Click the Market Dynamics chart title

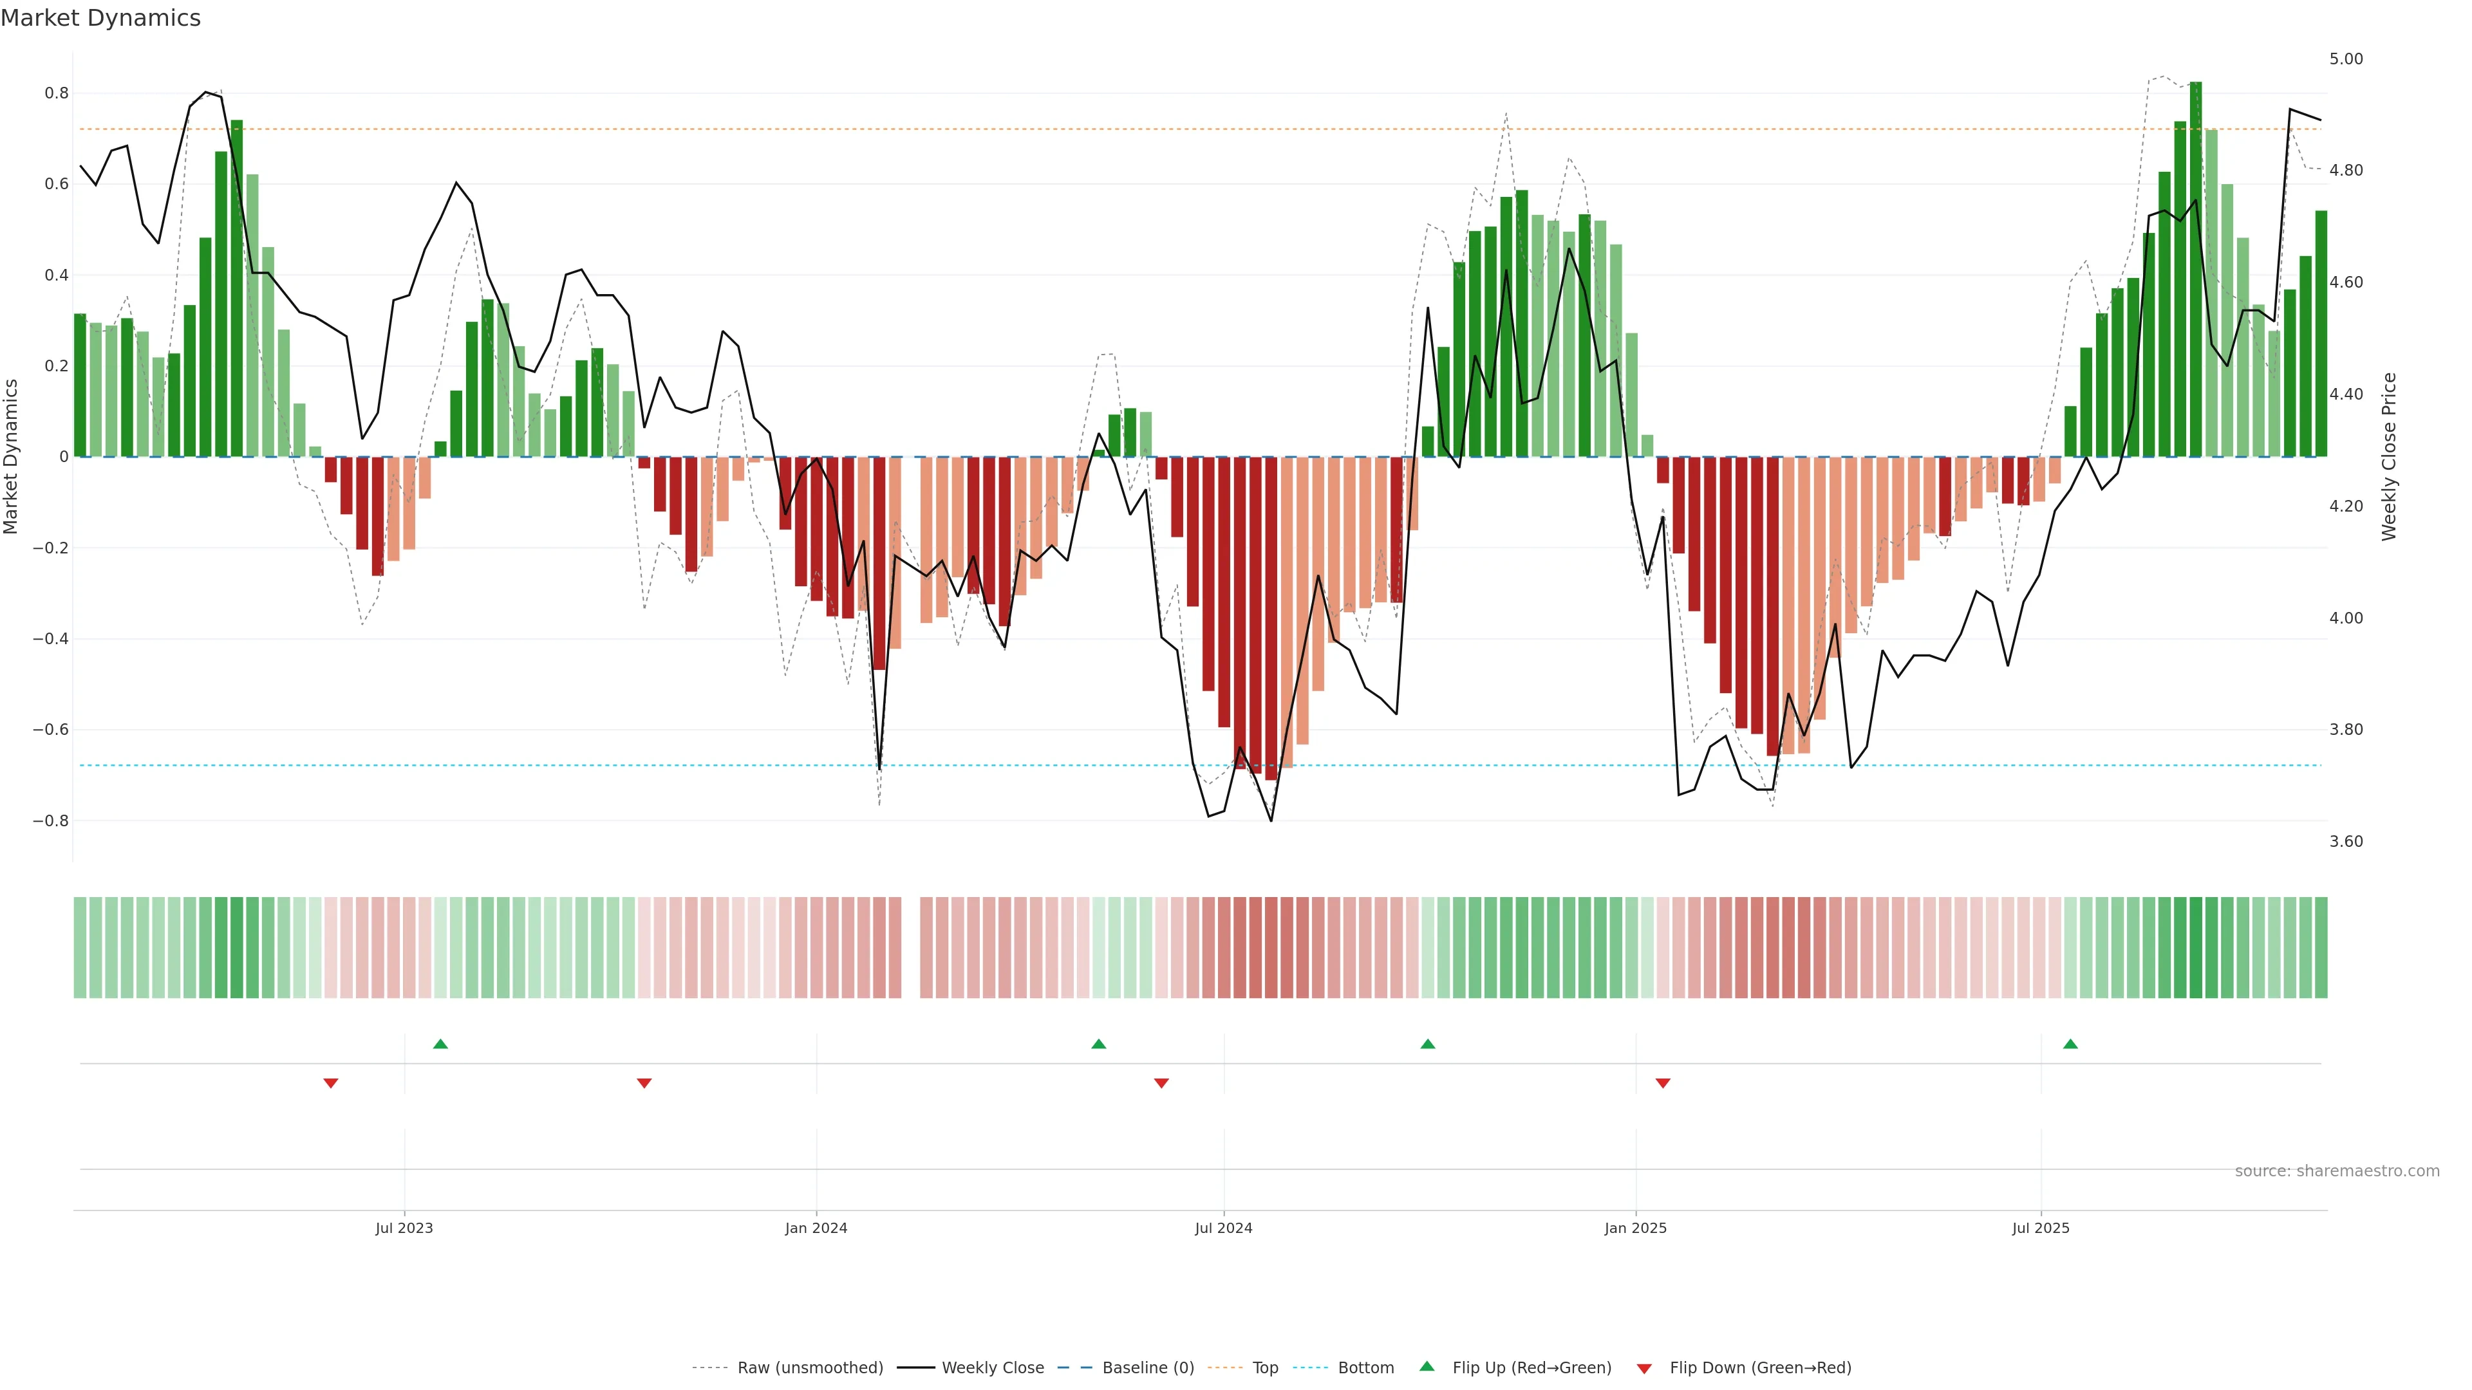[x=101, y=18]
